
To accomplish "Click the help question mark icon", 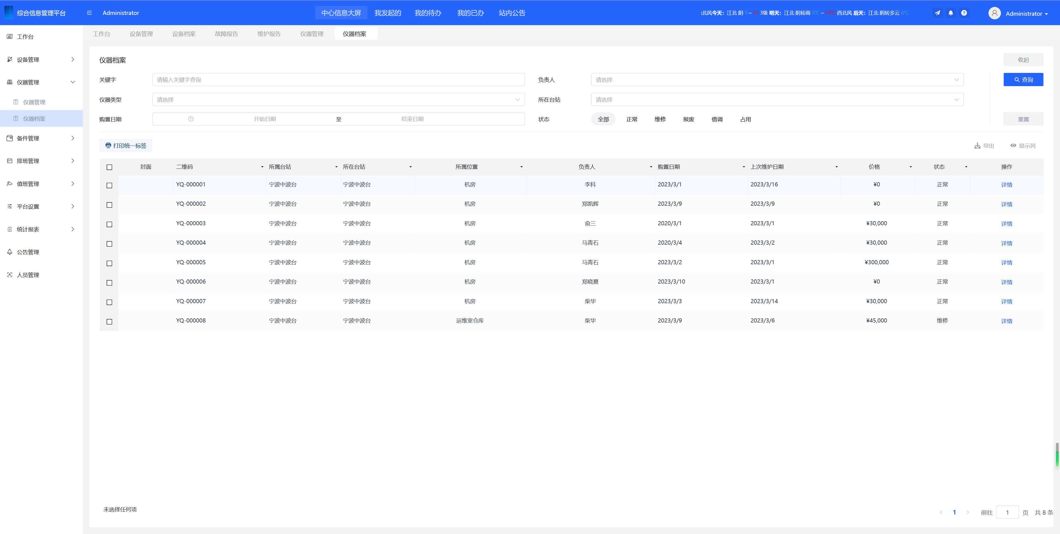I will [x=964, y=13].
